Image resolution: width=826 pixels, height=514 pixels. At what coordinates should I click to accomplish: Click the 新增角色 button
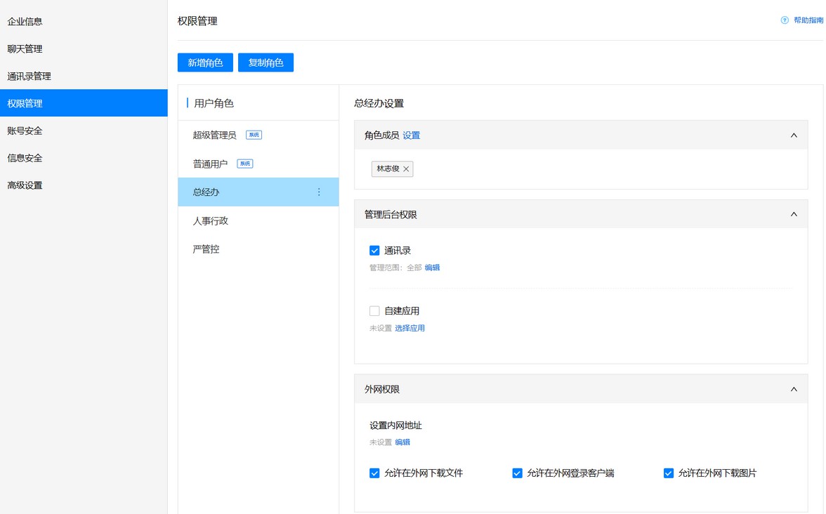tap(205, 62)
